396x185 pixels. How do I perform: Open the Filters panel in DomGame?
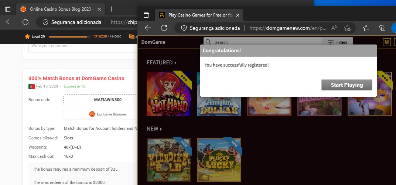(337, 42)
